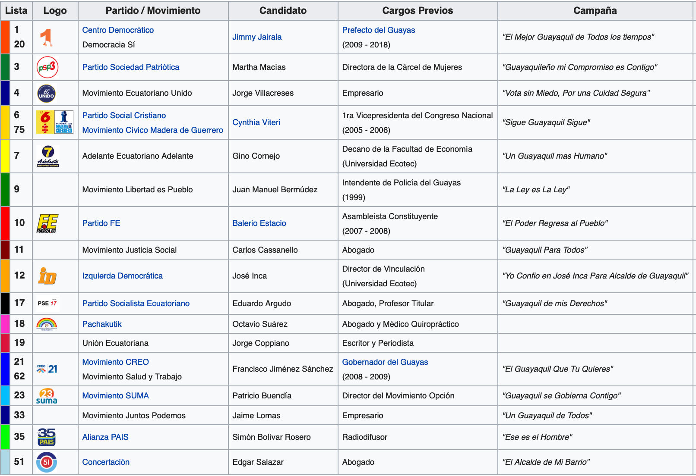The image size is (696, 476).
Task: Select candidate name Jorge Coppiano
Action: point(261,343)
